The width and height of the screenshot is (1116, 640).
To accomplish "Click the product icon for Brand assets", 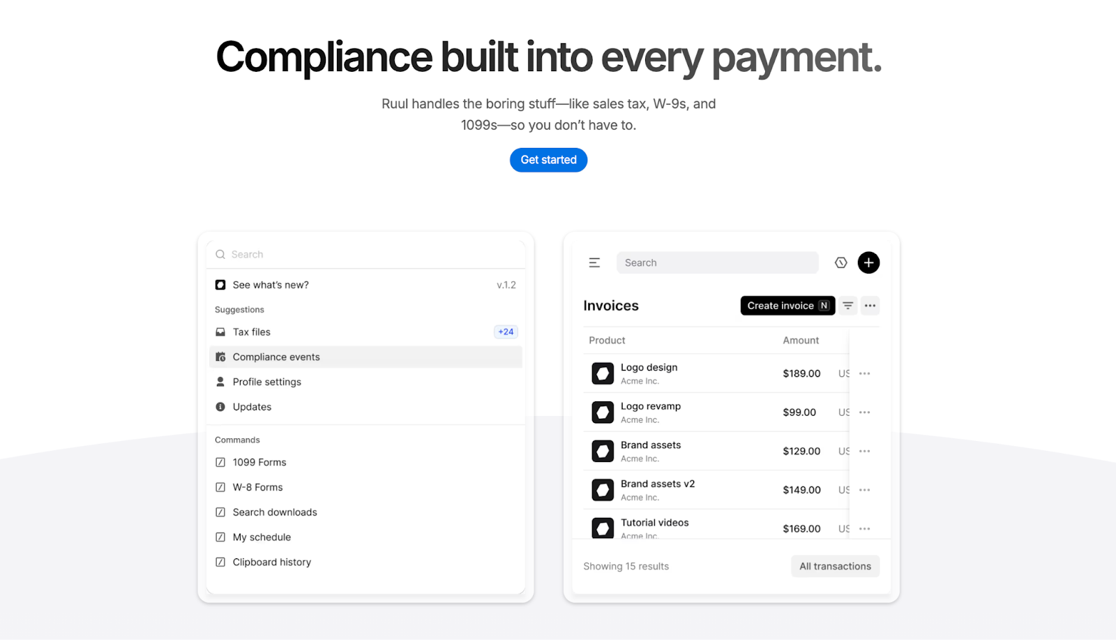I will (x=603, y=451).
